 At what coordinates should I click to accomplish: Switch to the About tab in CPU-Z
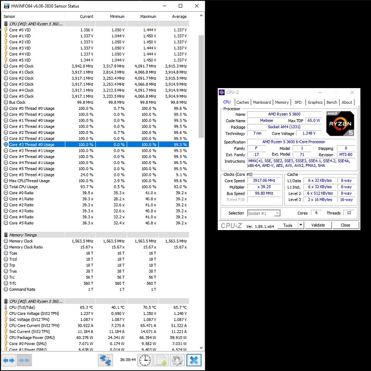point(346,102)
